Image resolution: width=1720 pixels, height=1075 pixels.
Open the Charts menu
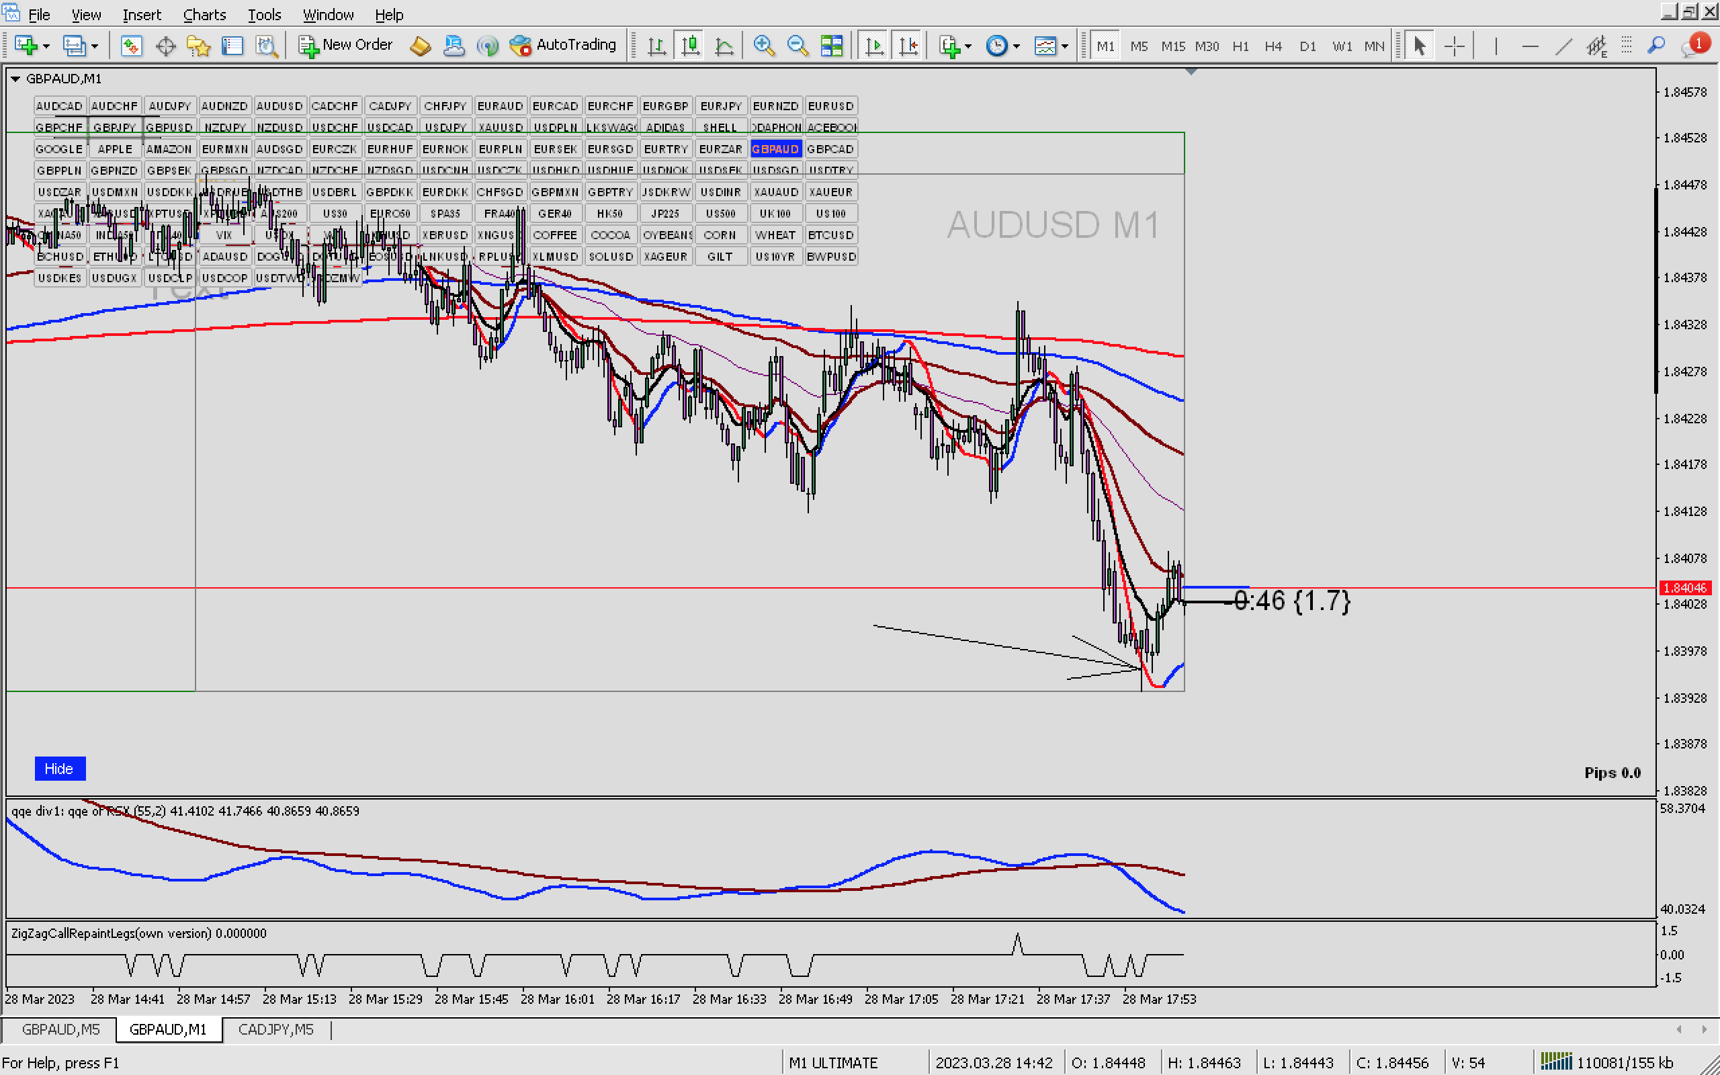(204, 14)
